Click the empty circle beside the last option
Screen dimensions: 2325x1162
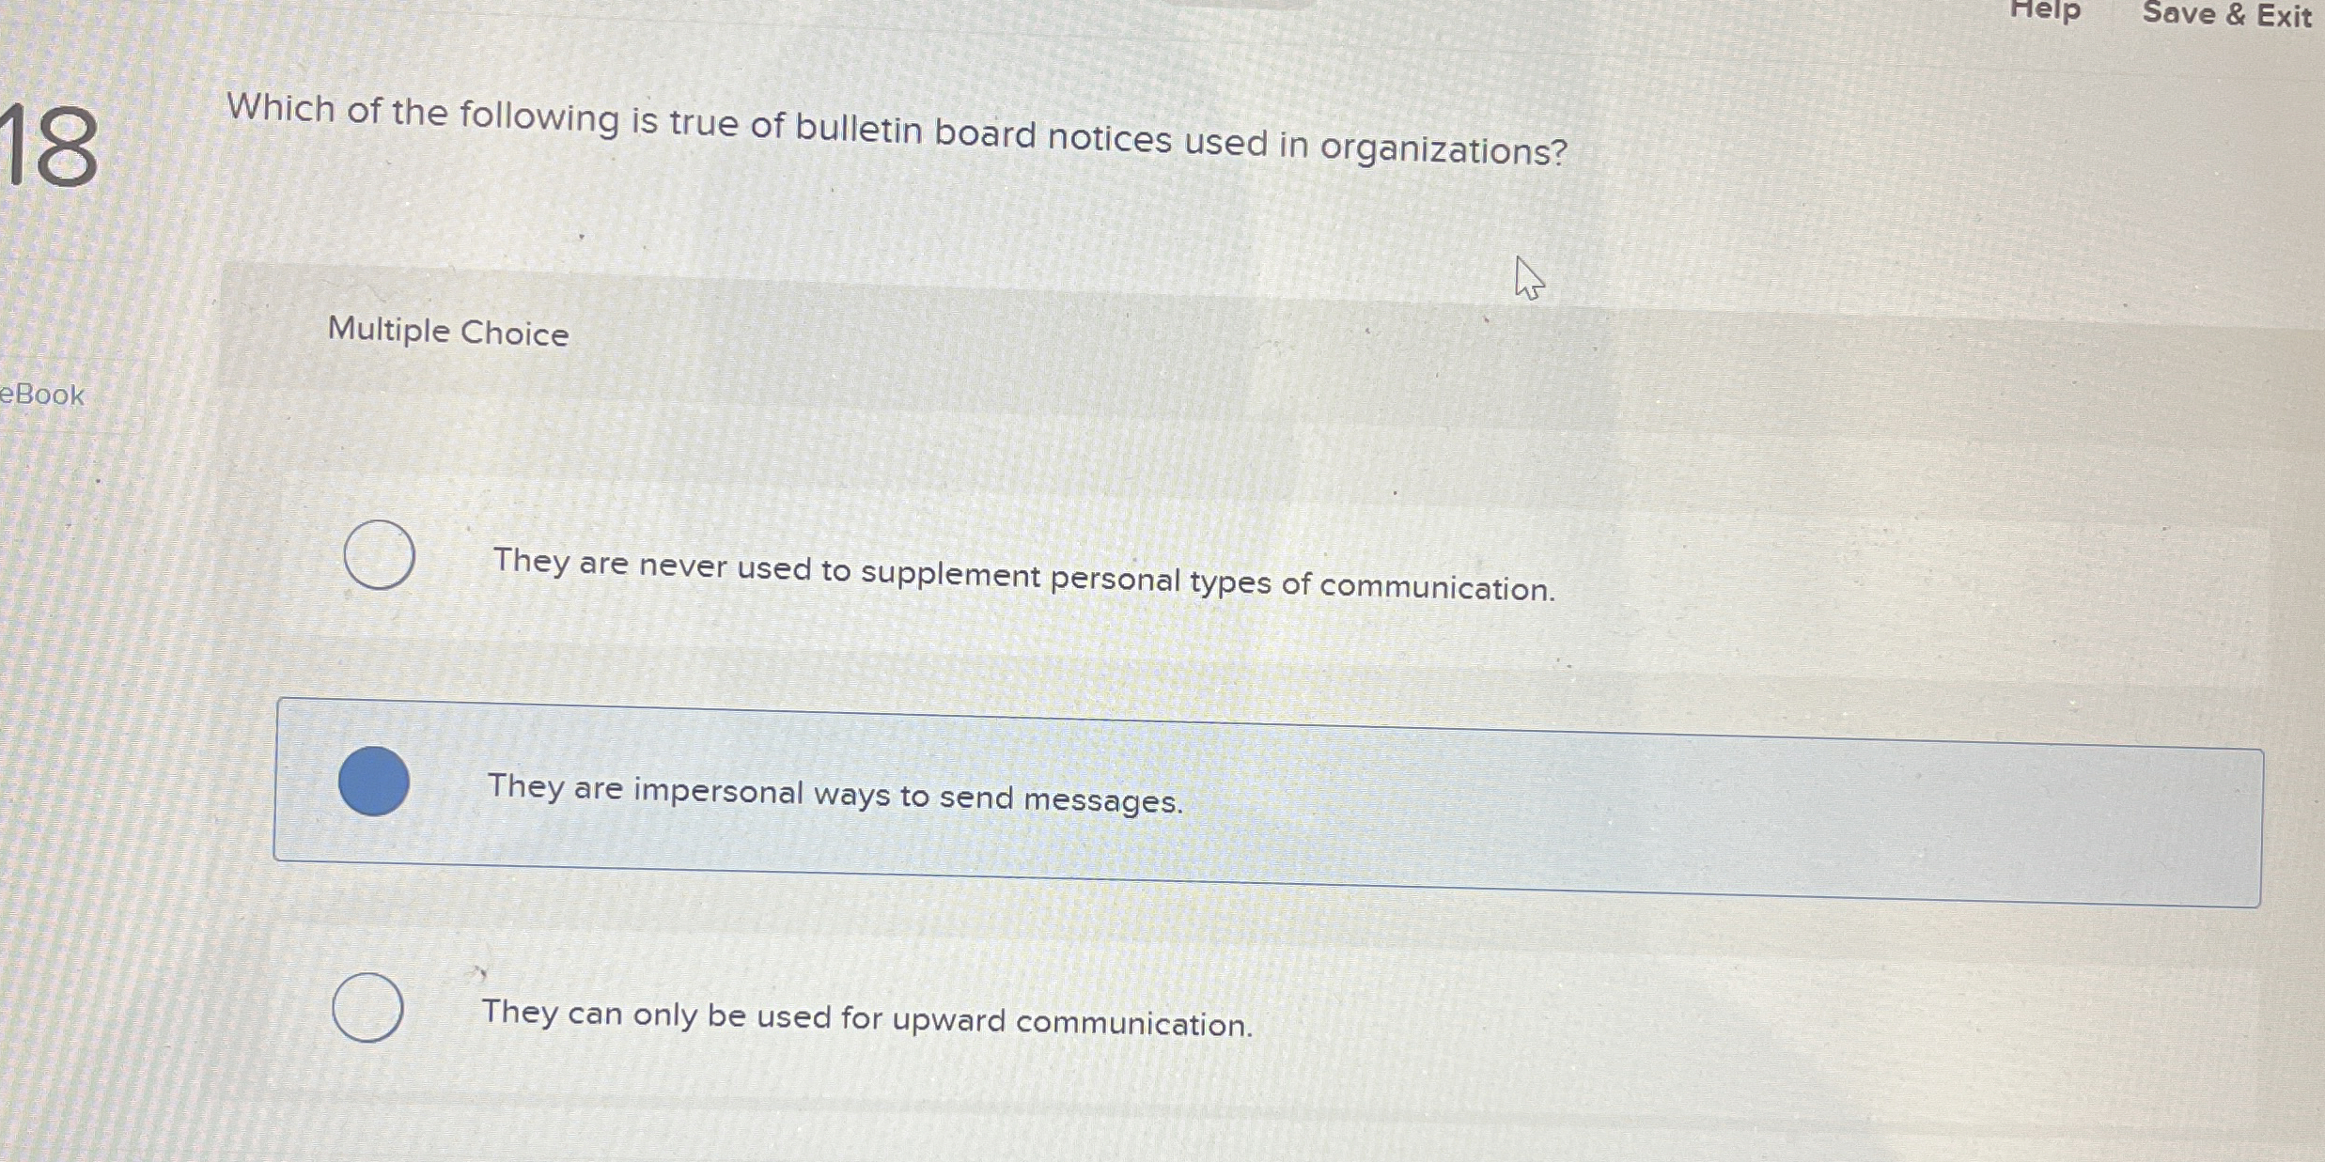pyautogui.click(x=371, y=1007)
